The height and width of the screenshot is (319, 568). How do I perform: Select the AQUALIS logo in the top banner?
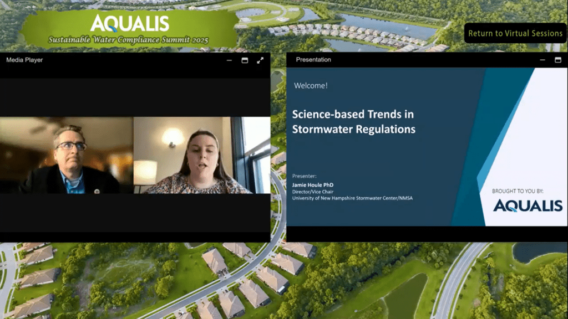(x=131, y=24)
